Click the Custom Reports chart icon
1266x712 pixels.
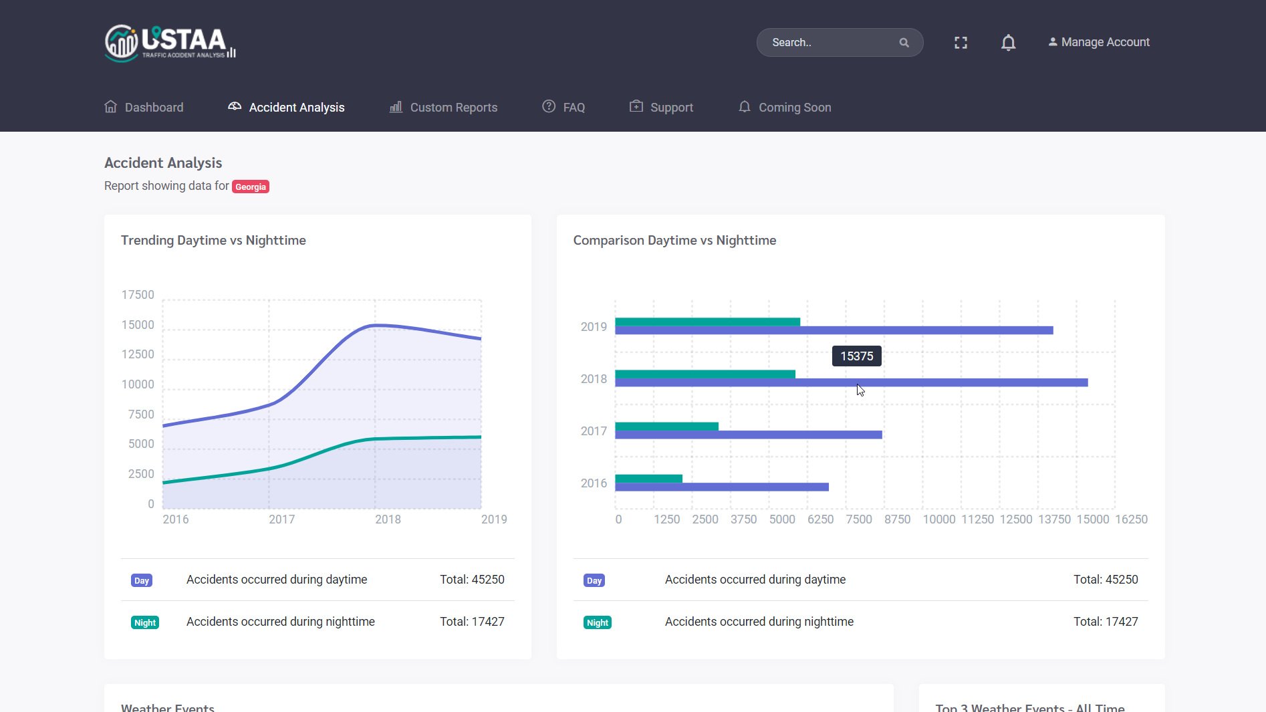[x=396, y=107]
